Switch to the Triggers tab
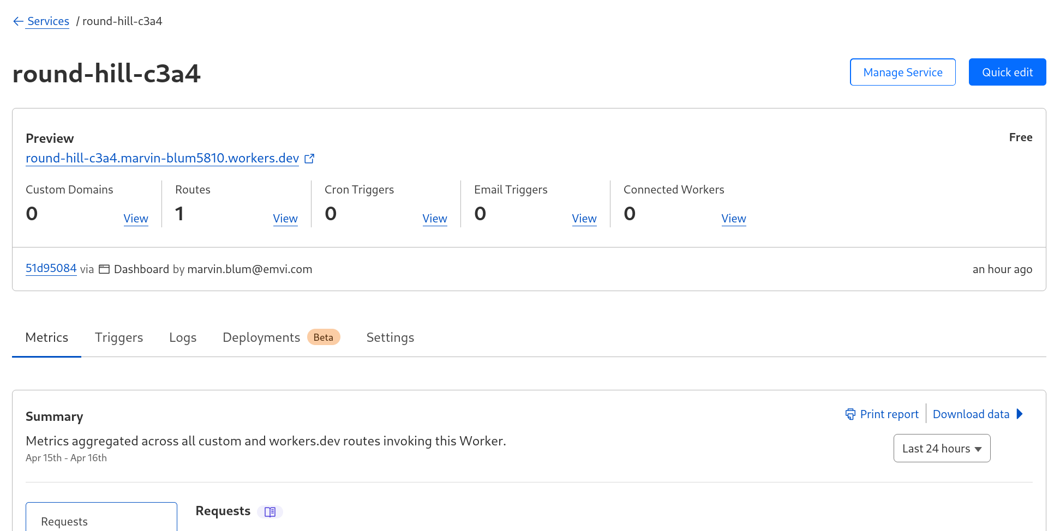The width and height of the screenshot is (1060, 531). [x=119, y=337]
